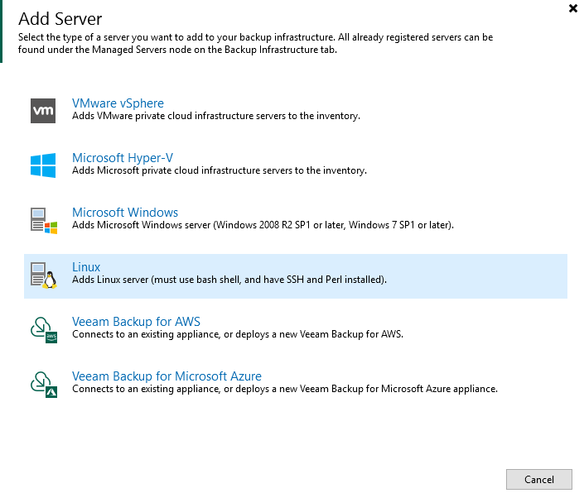
Task: Click the Veeam Backup for AWS icon
Action: click(x=44, y=329)
